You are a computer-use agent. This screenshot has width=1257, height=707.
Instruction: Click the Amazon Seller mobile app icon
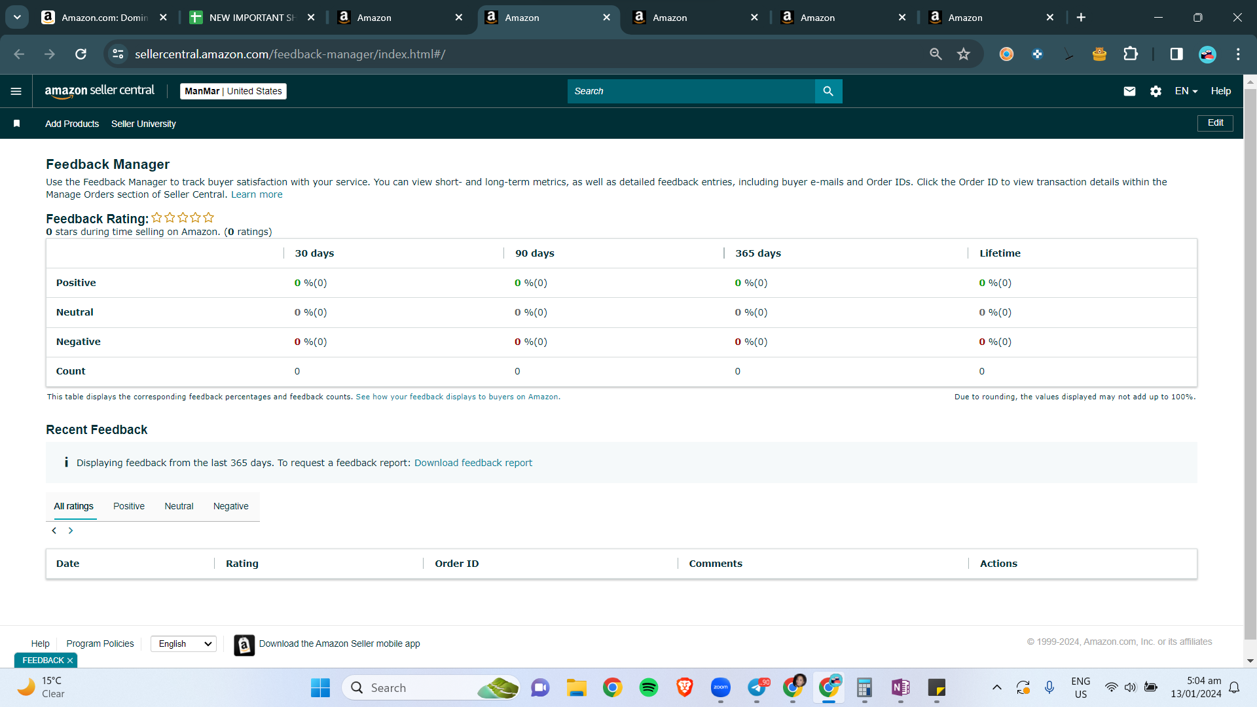[x=244, y=645]
